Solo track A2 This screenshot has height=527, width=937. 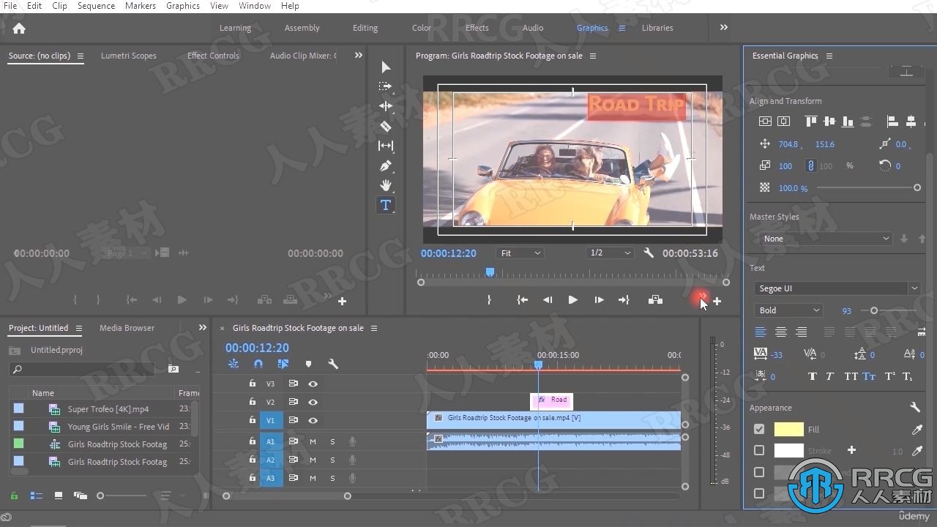click(332, 460)
